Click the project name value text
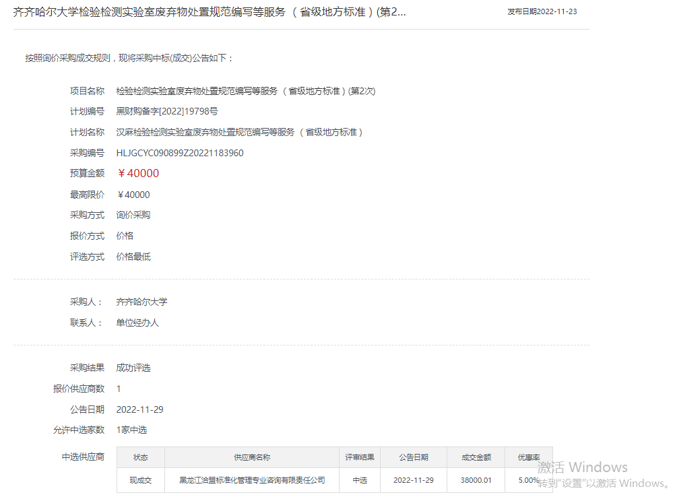Viewport: 673px width, 499px height. (245, 91)
